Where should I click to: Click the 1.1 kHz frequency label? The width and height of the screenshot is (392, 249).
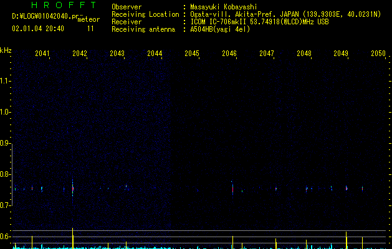(x=5, y=81)
